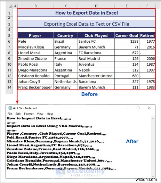Image resolution: width=161 pixels, height=183 pixels.
Task: Select row 7 header
Action: click(x=9, y=47)
